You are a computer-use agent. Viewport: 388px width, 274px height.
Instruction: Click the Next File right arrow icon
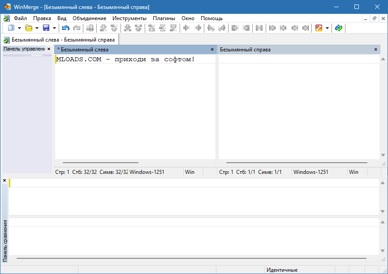294,28
